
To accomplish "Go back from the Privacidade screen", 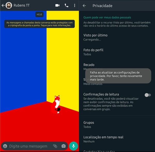I will pos(84,6).
